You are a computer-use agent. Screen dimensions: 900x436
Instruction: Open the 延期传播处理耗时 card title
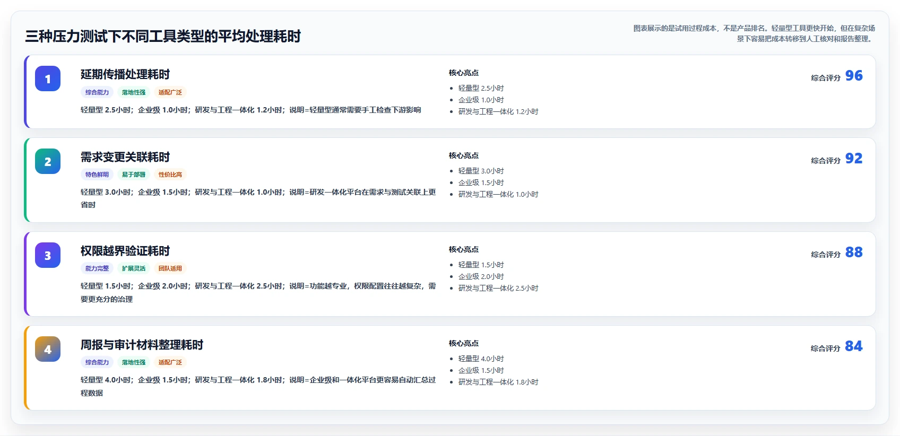(x=125, y=74)
